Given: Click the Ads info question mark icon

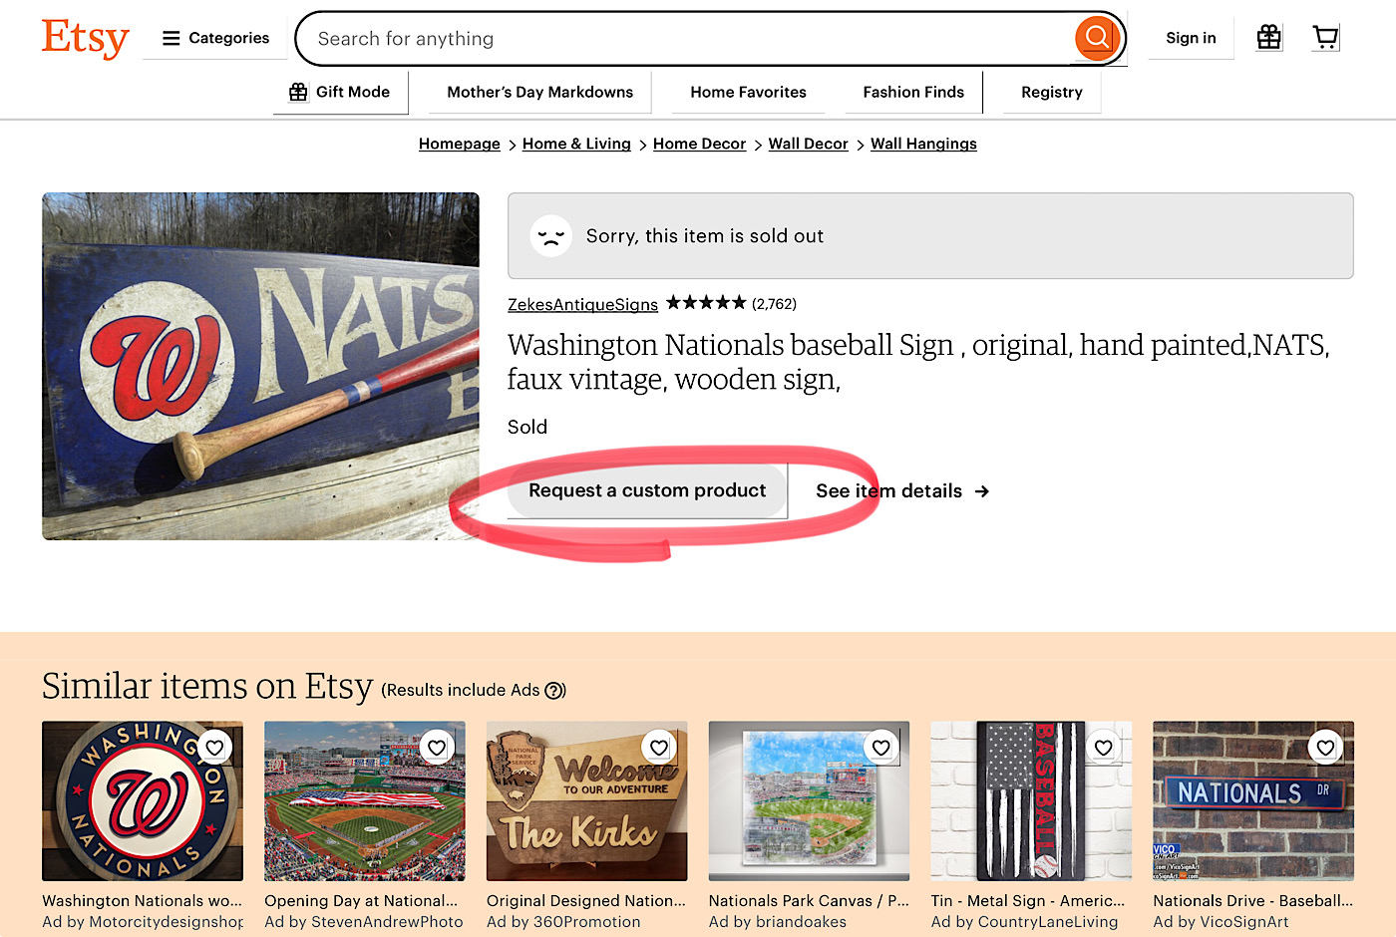Looking at the screenshot, I should (554, 690).
